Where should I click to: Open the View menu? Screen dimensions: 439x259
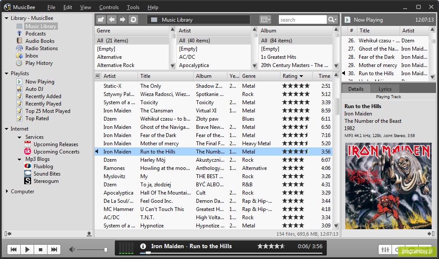pos(85,7)
